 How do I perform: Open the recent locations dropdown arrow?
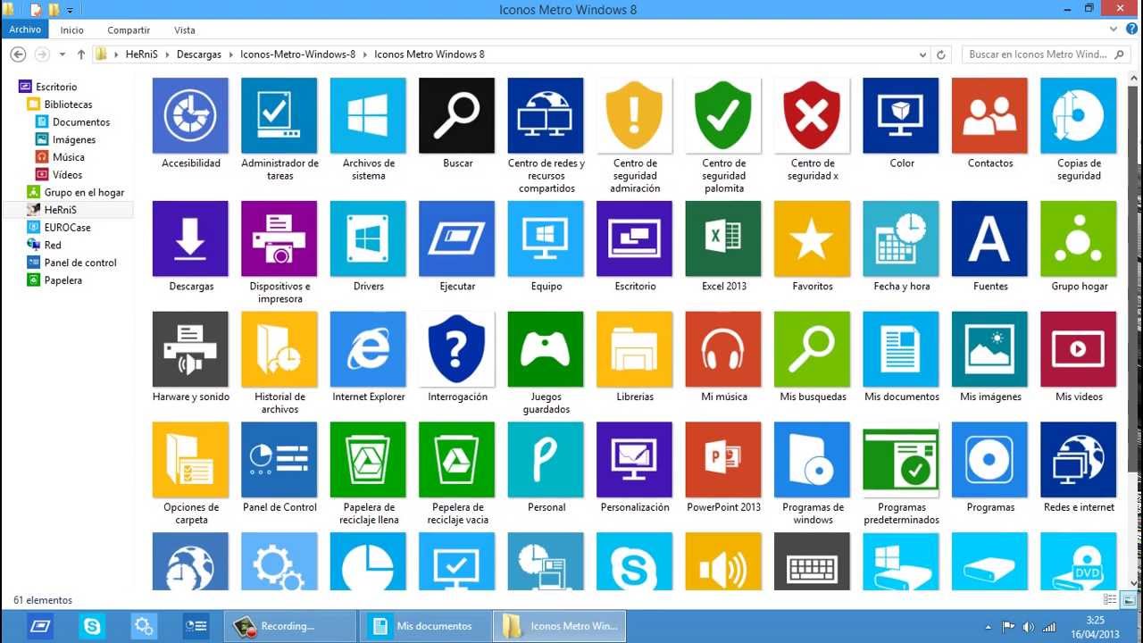point(63,54)
